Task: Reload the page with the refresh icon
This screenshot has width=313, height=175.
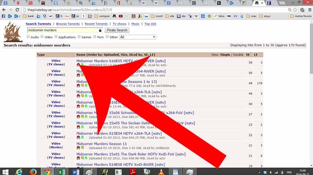Action: click(17, 9)
